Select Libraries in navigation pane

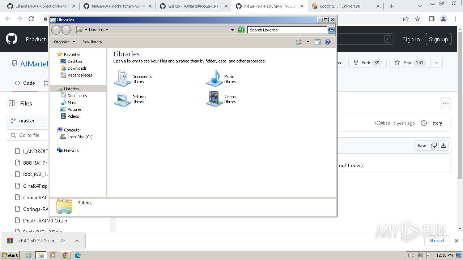(71, 89)
